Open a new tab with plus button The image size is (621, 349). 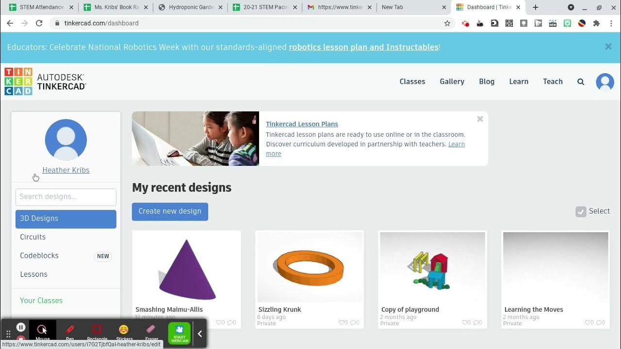click(x=536, y=7)
